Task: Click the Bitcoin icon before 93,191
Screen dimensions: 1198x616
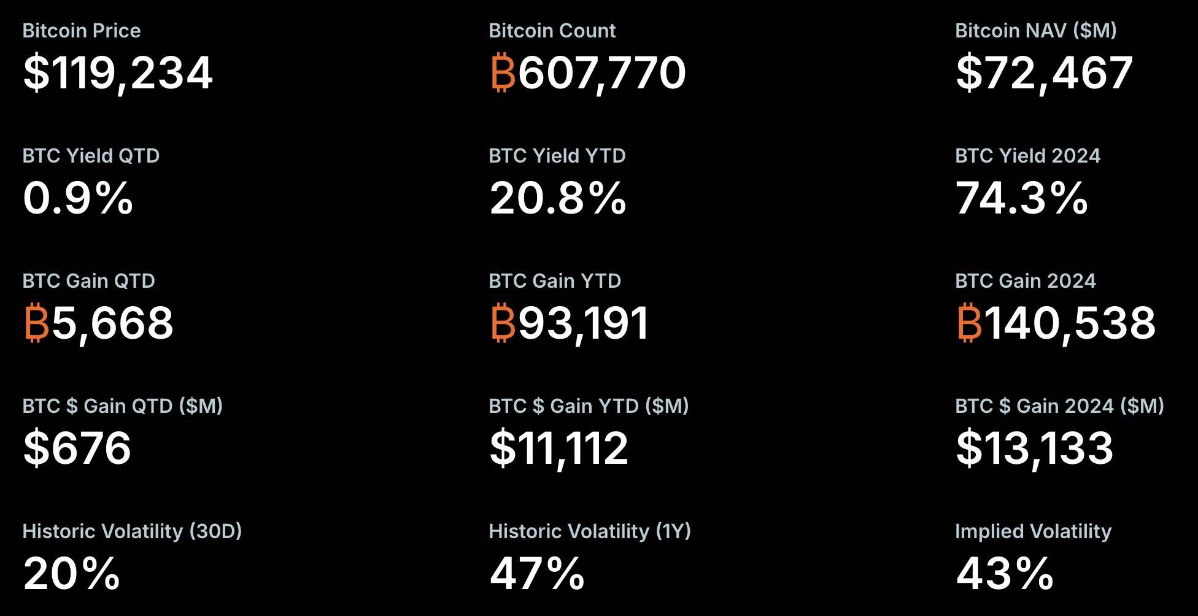Action: [x=503, y=323]
